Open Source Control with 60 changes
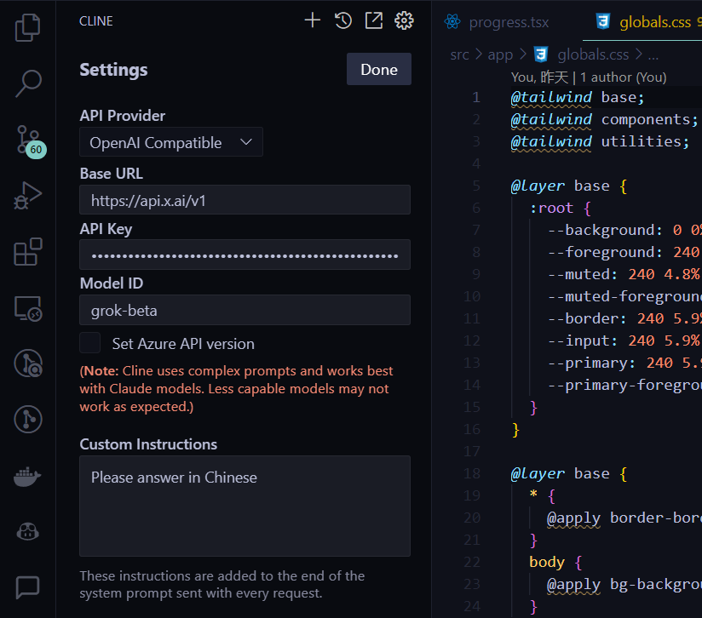Screen dimensions: 702x618 [x=27, y=140]
